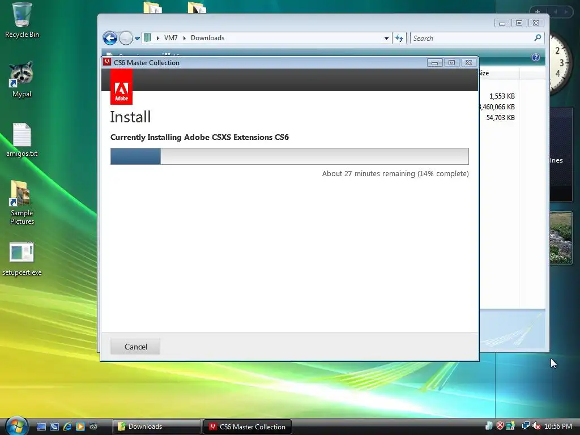Image resolution: width=580 pixels, height=435 pixels.
Task: Open the Mypal raccoon browser shortcut
Action: (22, 79)
